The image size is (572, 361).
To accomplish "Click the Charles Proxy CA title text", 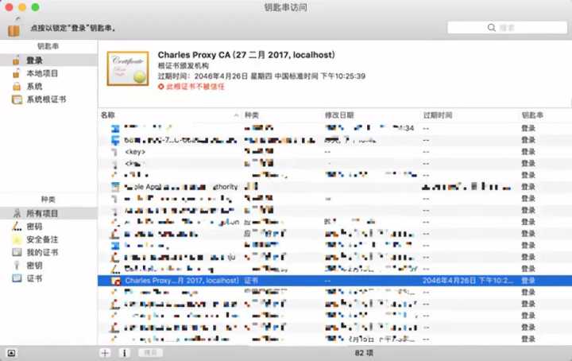I will (246, 55).
